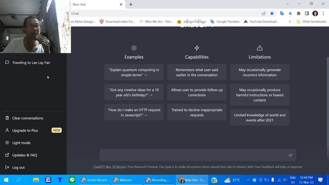
Task: Open the Google Translate bookmark
Action: [225, 22]
